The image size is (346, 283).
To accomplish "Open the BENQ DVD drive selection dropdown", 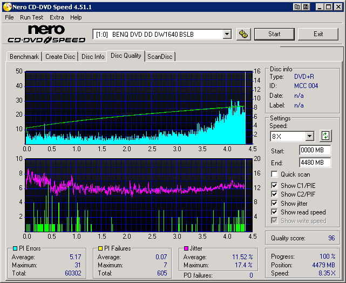I will (227, 35).
